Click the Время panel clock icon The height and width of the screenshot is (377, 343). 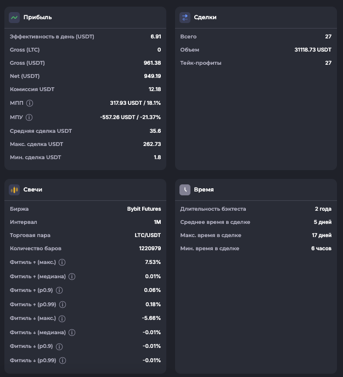pos(185,190)
